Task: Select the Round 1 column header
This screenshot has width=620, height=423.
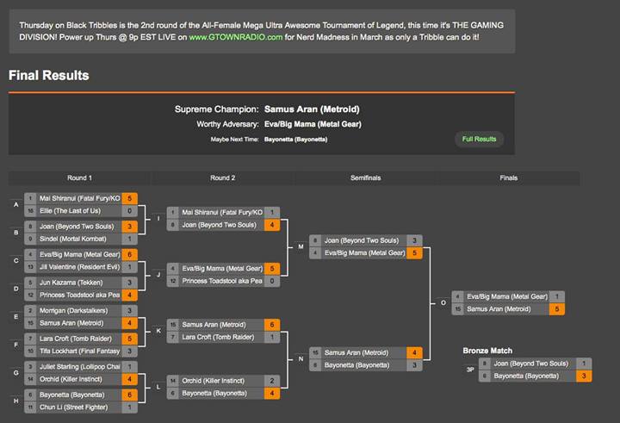Action: 79,178
